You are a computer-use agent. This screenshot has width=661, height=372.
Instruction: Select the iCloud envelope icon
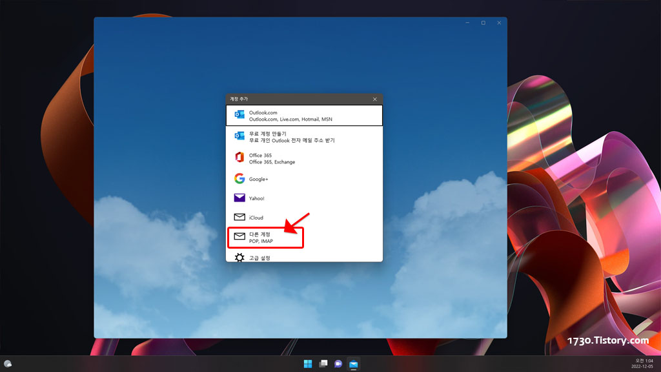pyautogui.click(x=239, y=217)
